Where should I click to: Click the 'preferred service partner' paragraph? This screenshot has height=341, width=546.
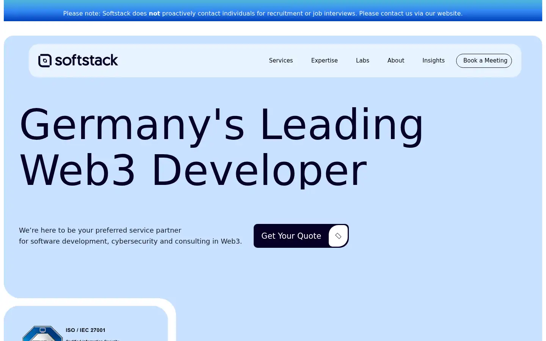click(130, 236)
